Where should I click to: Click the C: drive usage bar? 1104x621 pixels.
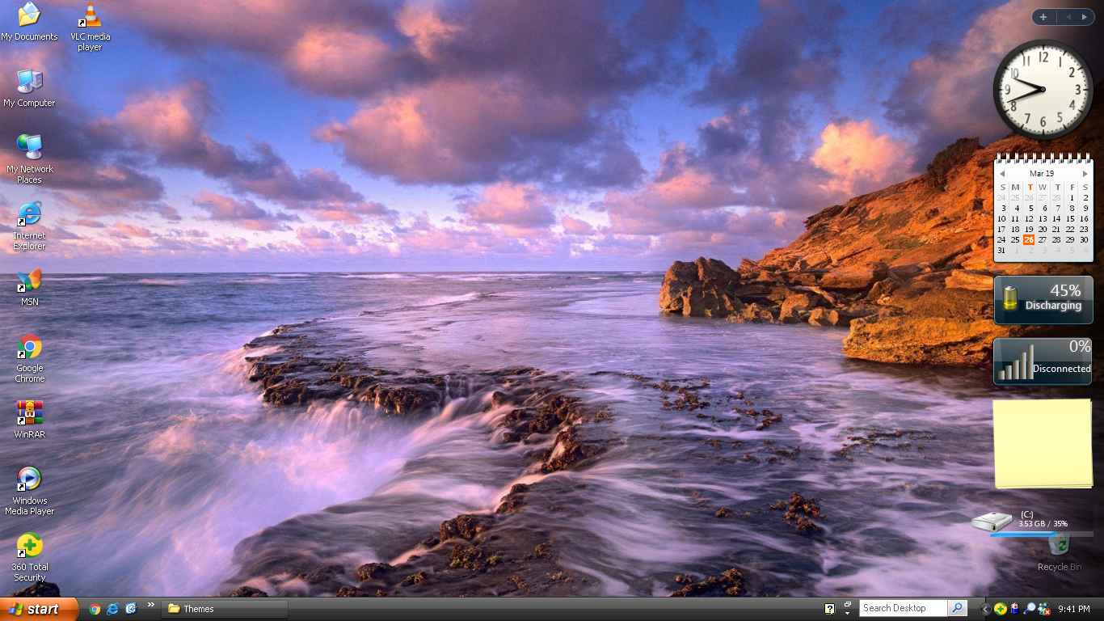[1043, 534]
